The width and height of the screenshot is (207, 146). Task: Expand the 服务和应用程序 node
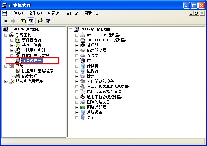click(6, 81)
